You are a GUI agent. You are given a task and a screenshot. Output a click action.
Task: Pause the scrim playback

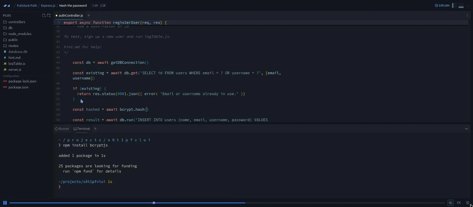pos(5,203)
